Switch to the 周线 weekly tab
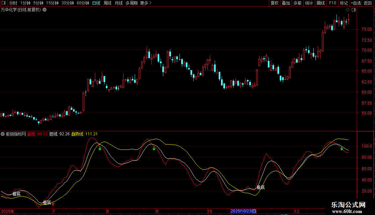 [x=108, y=3]
